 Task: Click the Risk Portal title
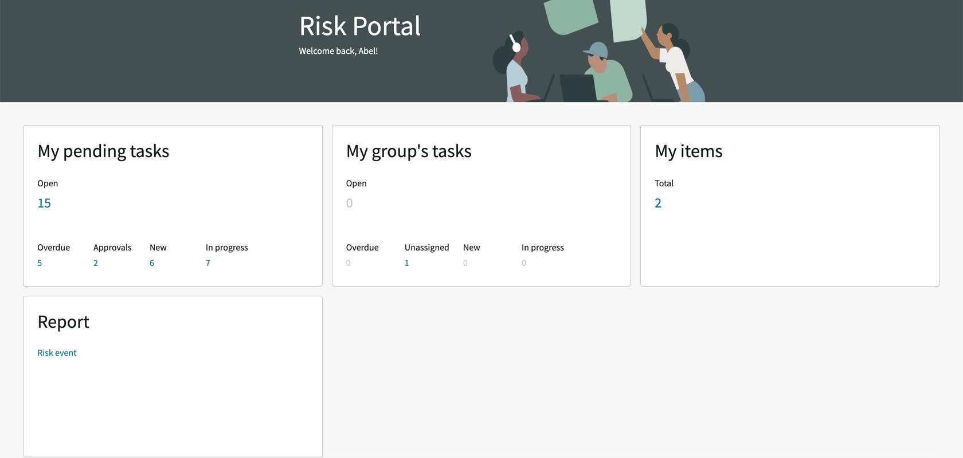[360, 26]
